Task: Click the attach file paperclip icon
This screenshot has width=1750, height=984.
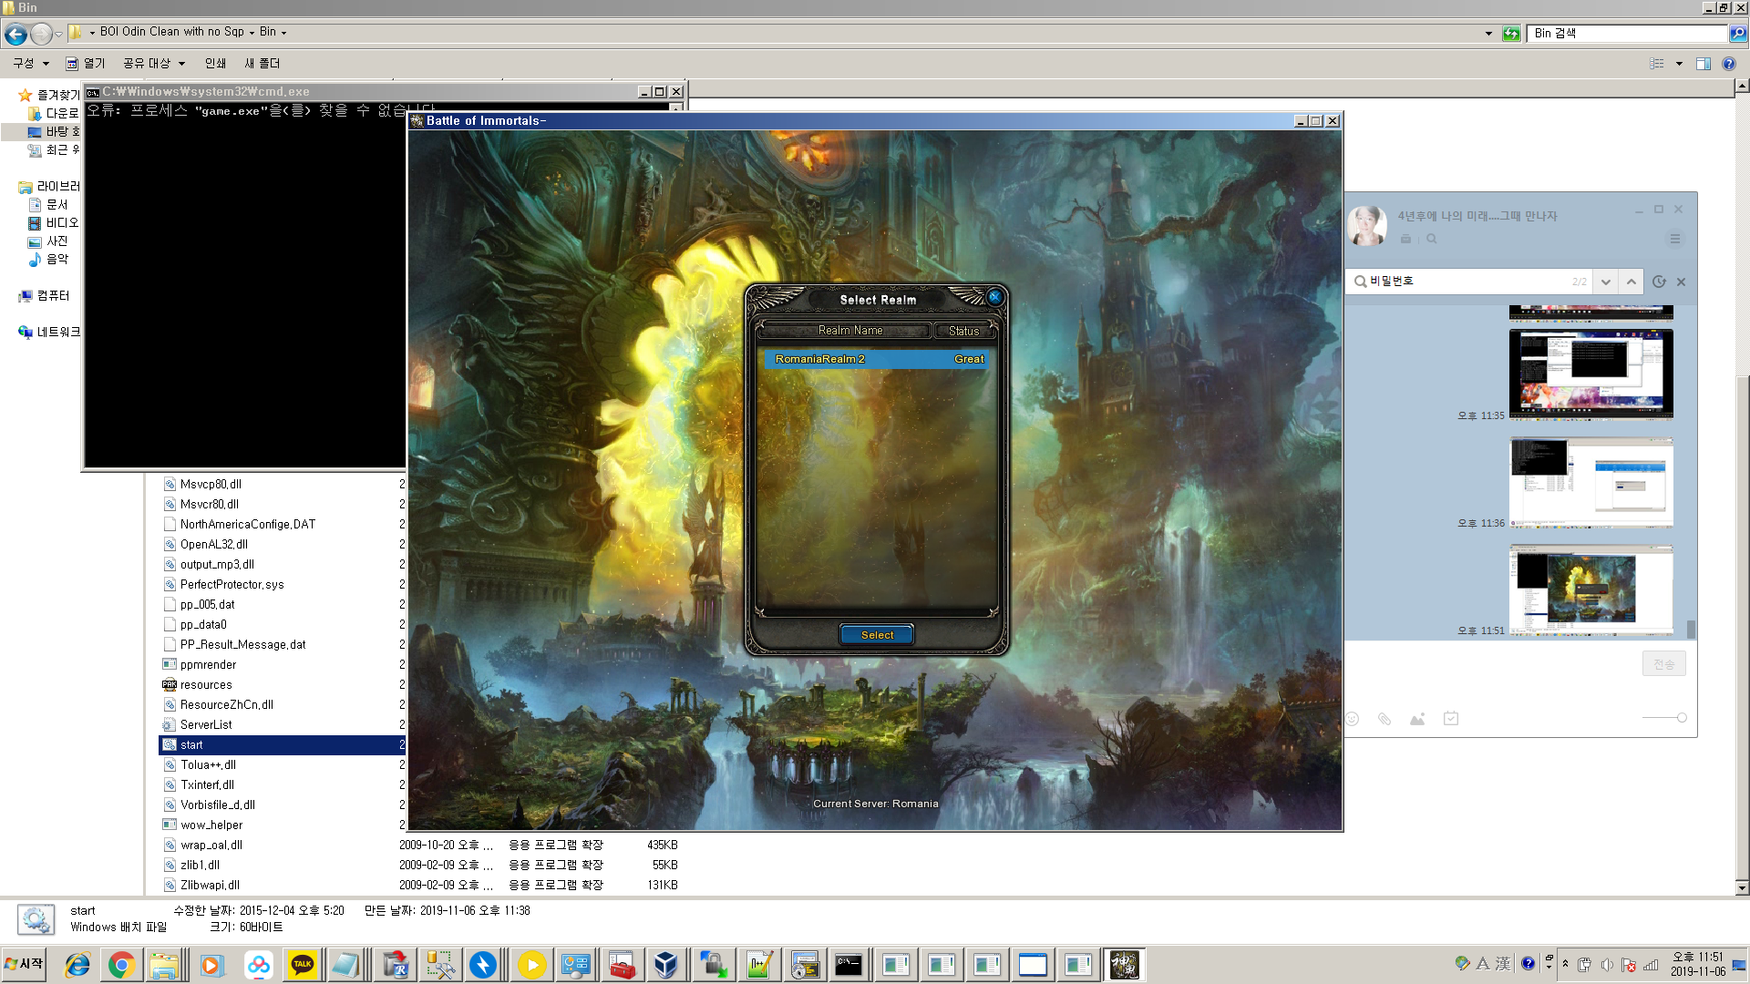Action: [1385, 719]
